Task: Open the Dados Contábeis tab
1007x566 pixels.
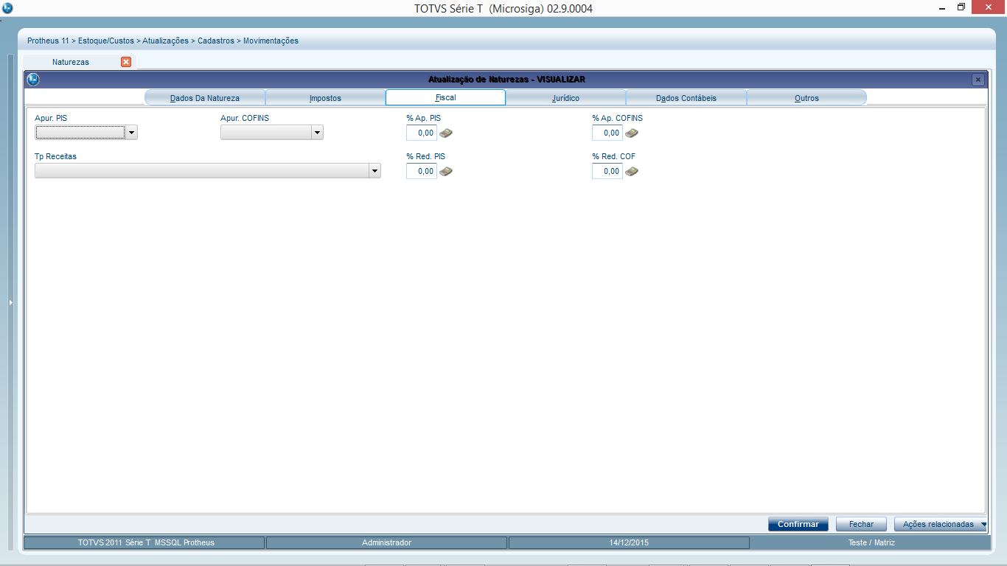Action: [x=686, y=97]
